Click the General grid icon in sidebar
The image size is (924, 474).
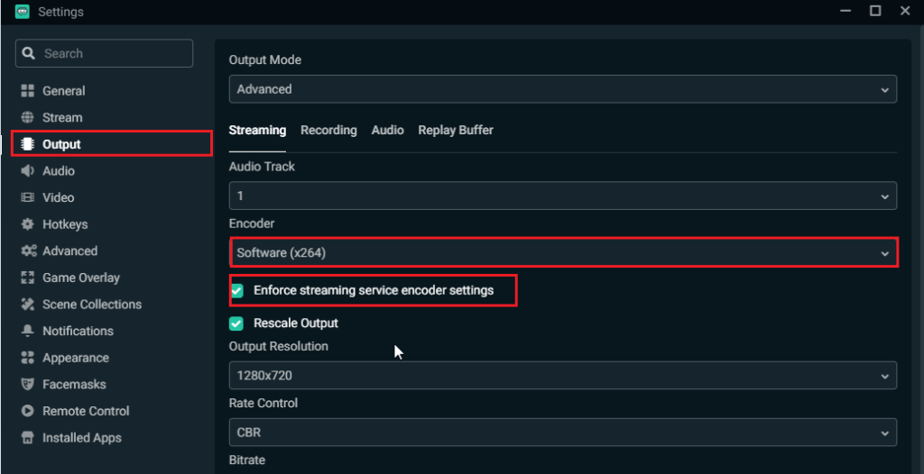(x=28, y=91)
